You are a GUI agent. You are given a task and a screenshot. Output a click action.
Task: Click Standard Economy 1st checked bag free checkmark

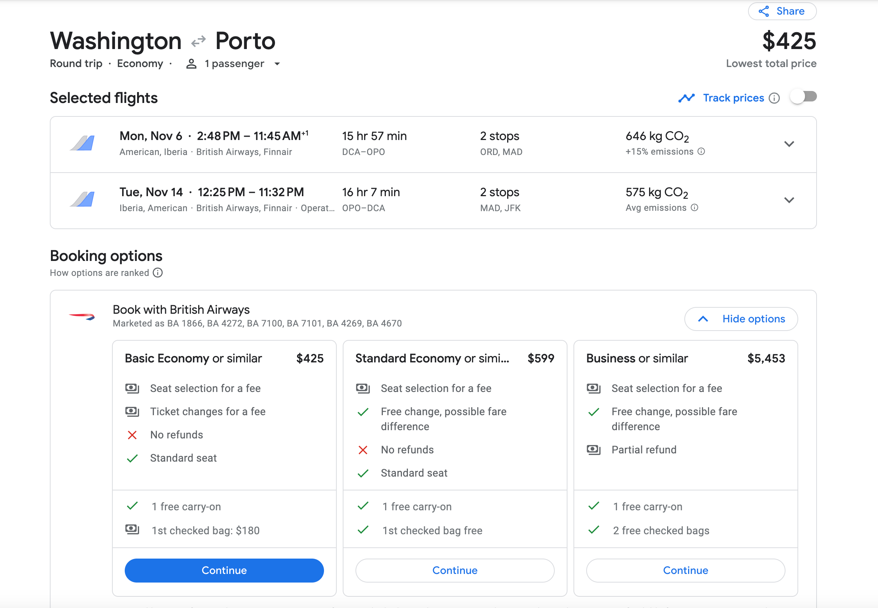pyautogui.click(x=363, y=529)
